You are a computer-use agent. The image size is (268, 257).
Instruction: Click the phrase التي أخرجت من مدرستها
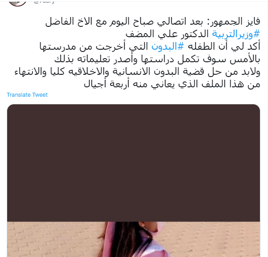click(x=94, y=46)
